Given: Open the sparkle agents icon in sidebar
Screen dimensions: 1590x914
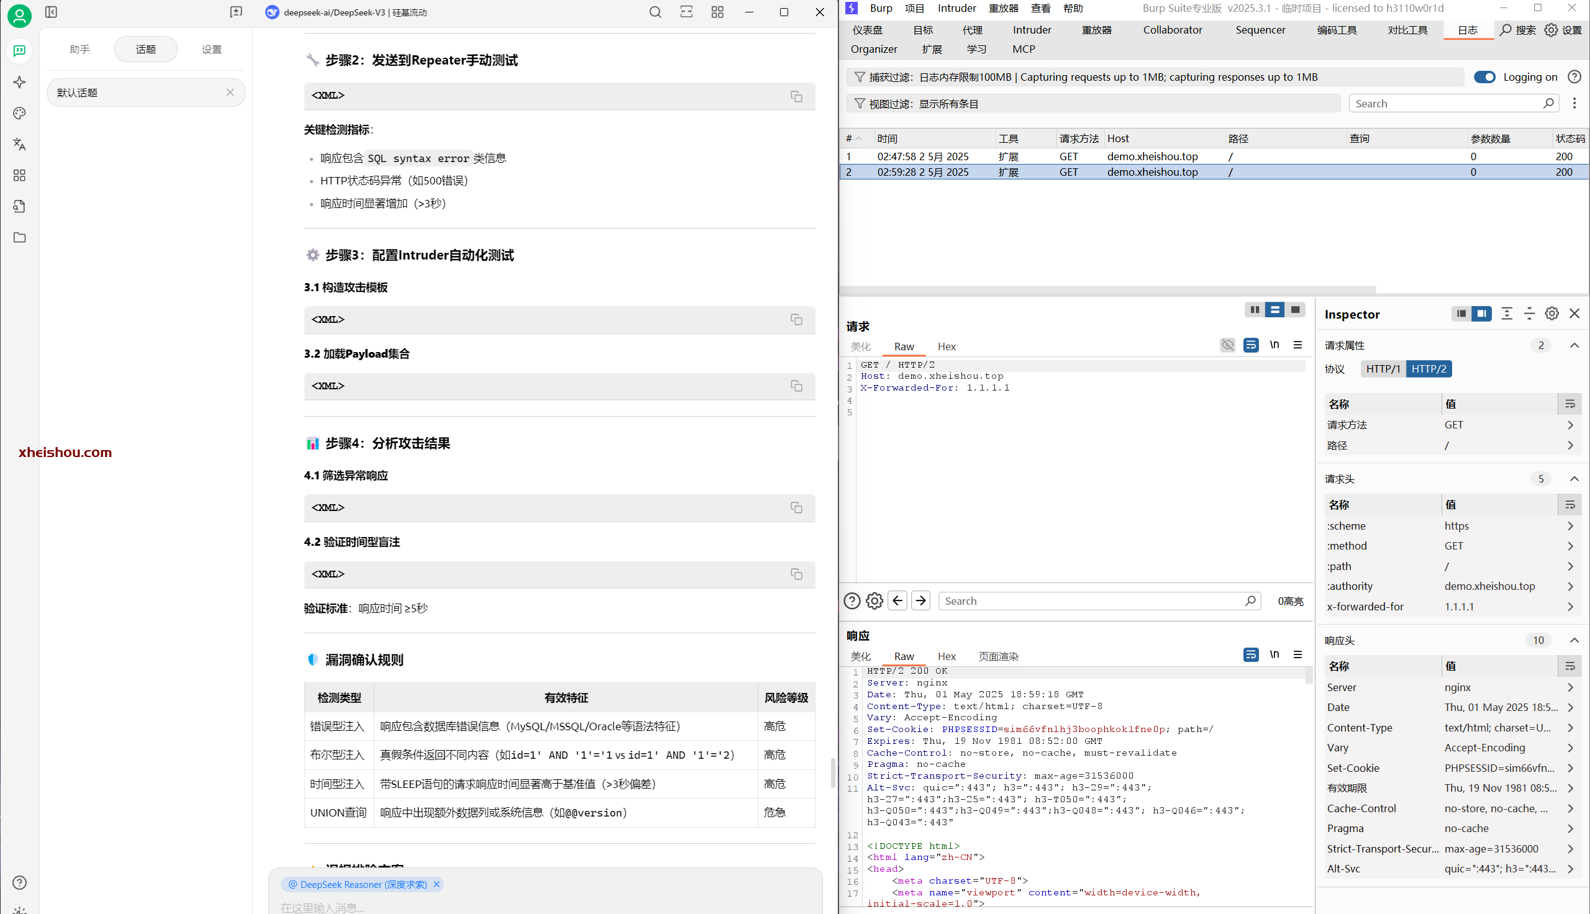Looking at the screenshot, I should 19,82.
